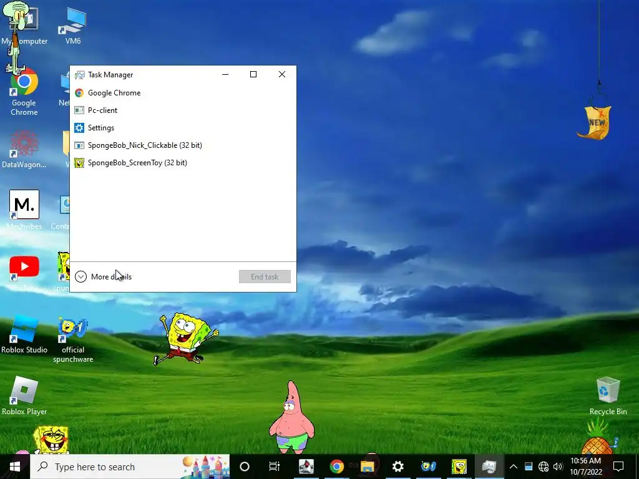Click Task Manager icon on taskbar
The height and width of the screenshot is (479, 639).
coord(489,467)
